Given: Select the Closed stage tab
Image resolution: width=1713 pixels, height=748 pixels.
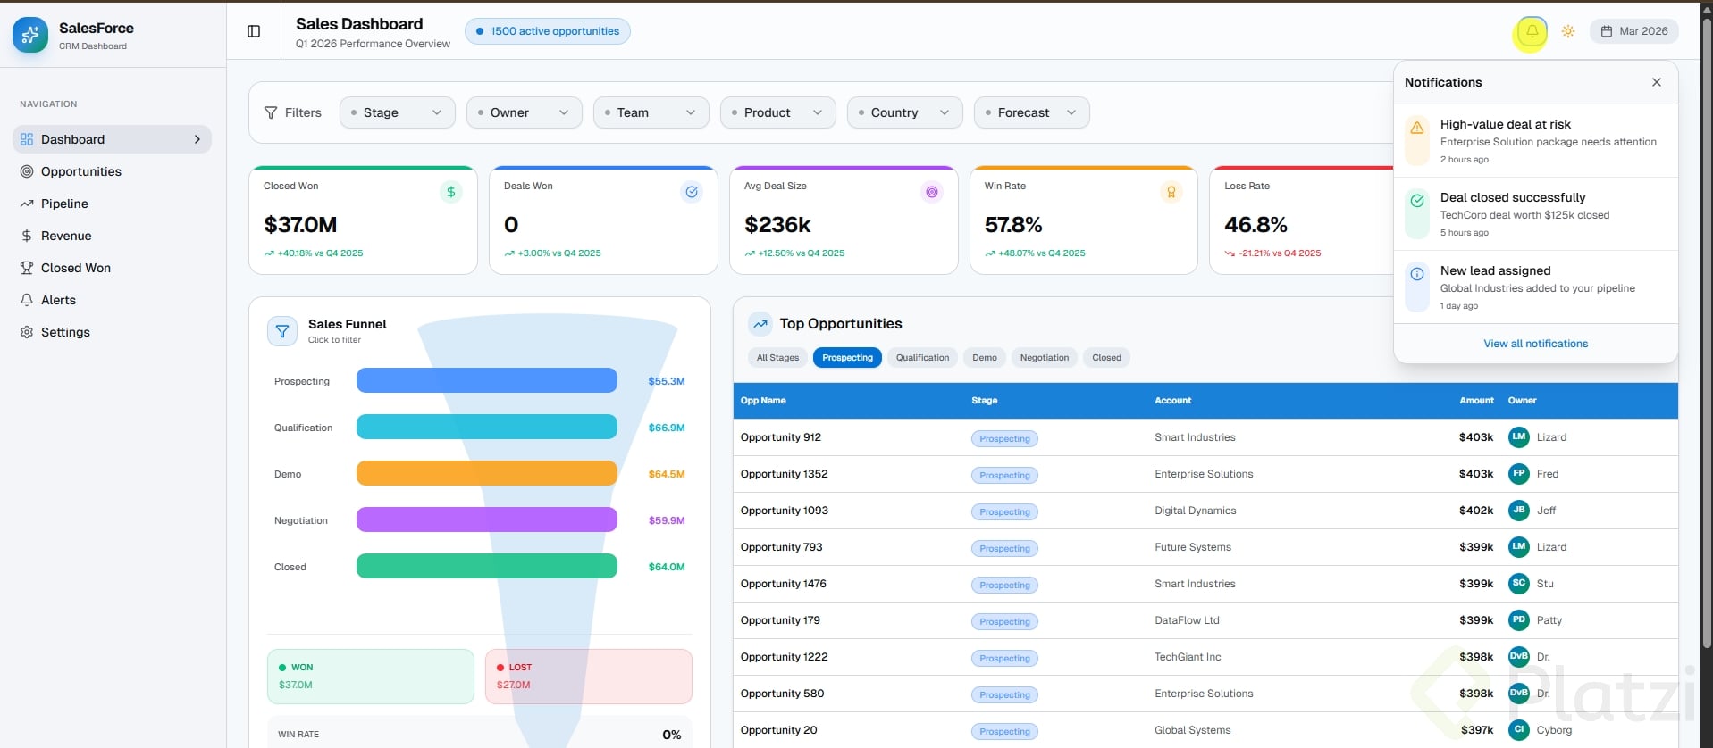Looking at the screenshot, I should pos(1106,358).
